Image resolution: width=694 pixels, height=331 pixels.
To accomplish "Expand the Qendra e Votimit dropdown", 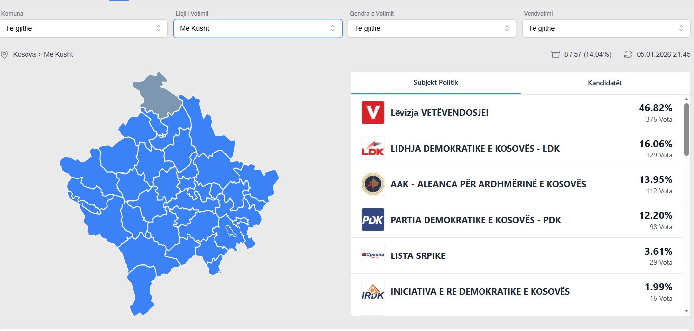I will tap(432, 28).
